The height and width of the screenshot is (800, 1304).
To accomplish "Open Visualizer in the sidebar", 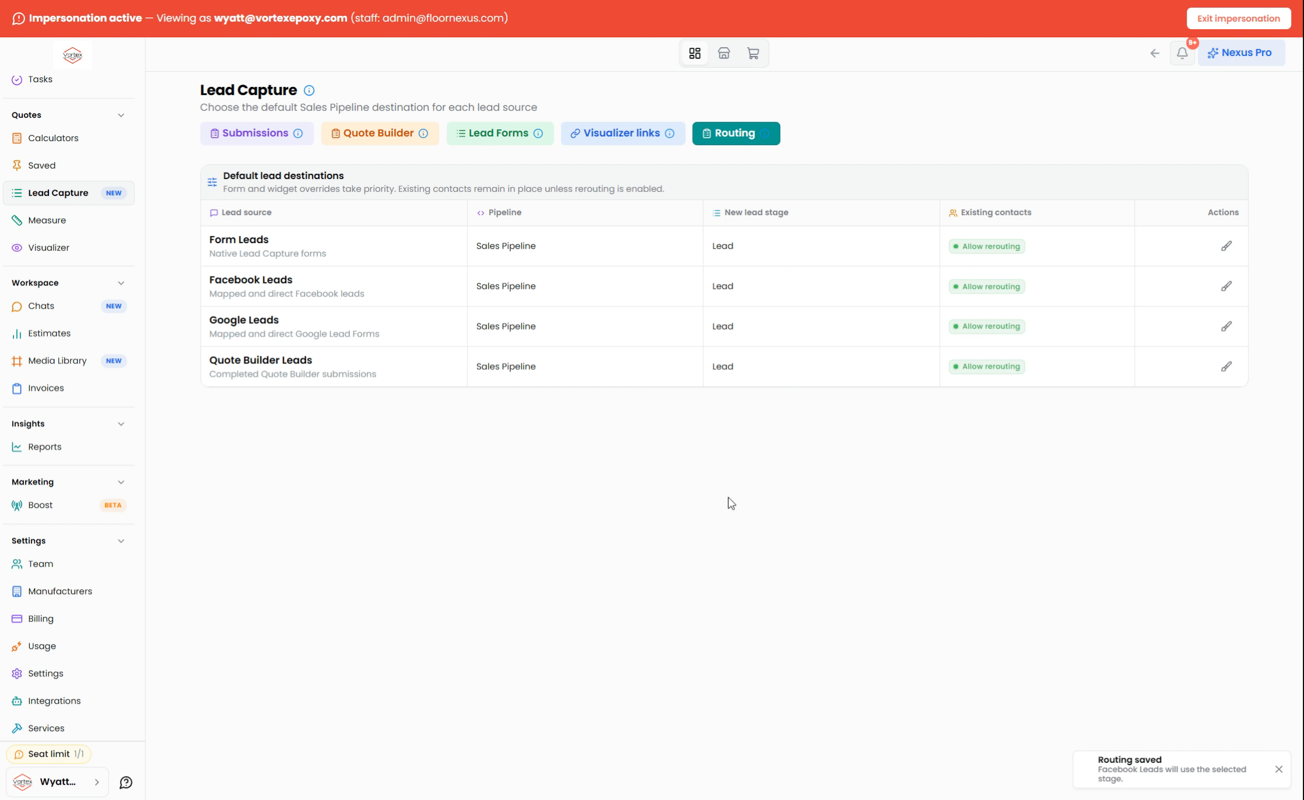I will tap(68, 248).
